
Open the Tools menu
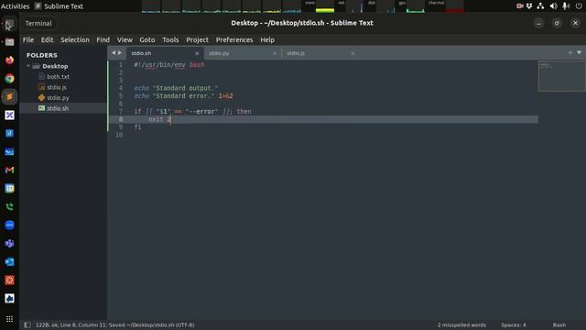[170, 39]
